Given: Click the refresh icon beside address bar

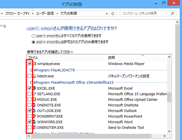Looking at the screenshot, I should [x=113, y=13].
